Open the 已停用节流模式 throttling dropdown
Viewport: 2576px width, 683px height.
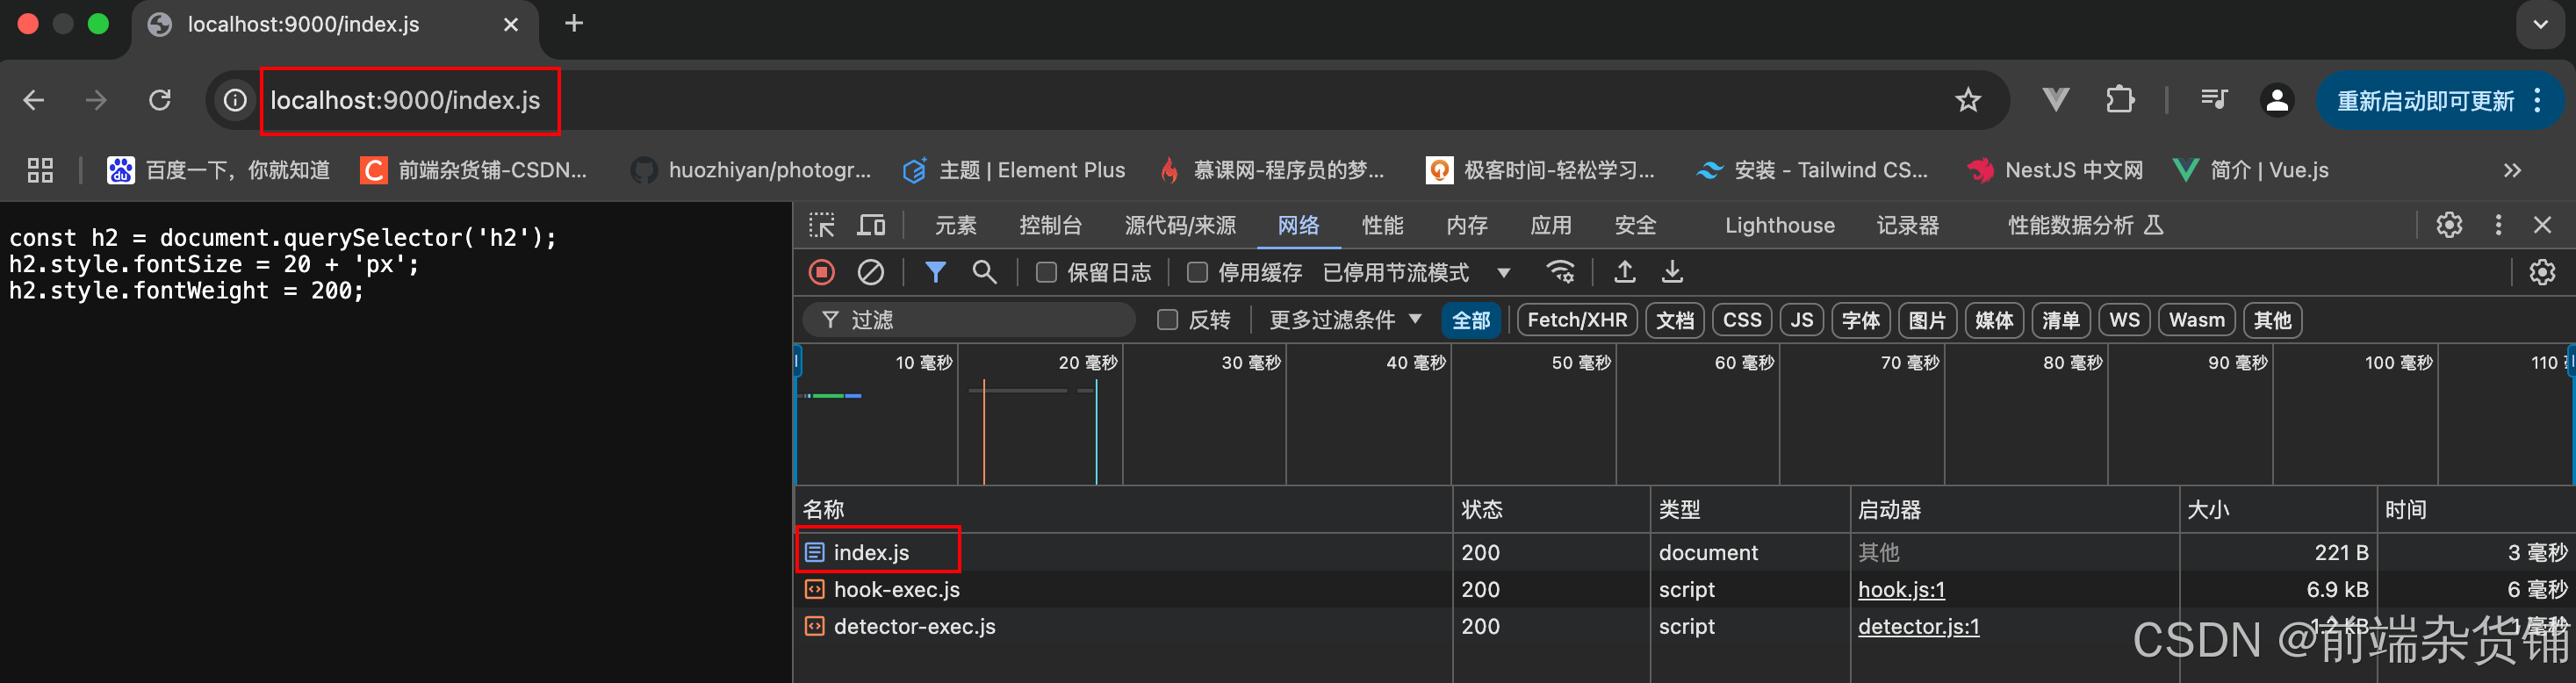pos(1416,272)
